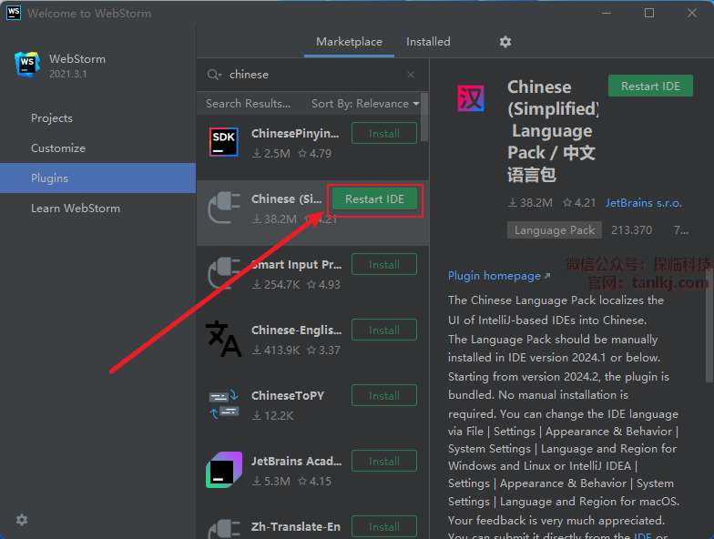Click the 4.93 rating value

pyautogui.click(x=324, y=284)
